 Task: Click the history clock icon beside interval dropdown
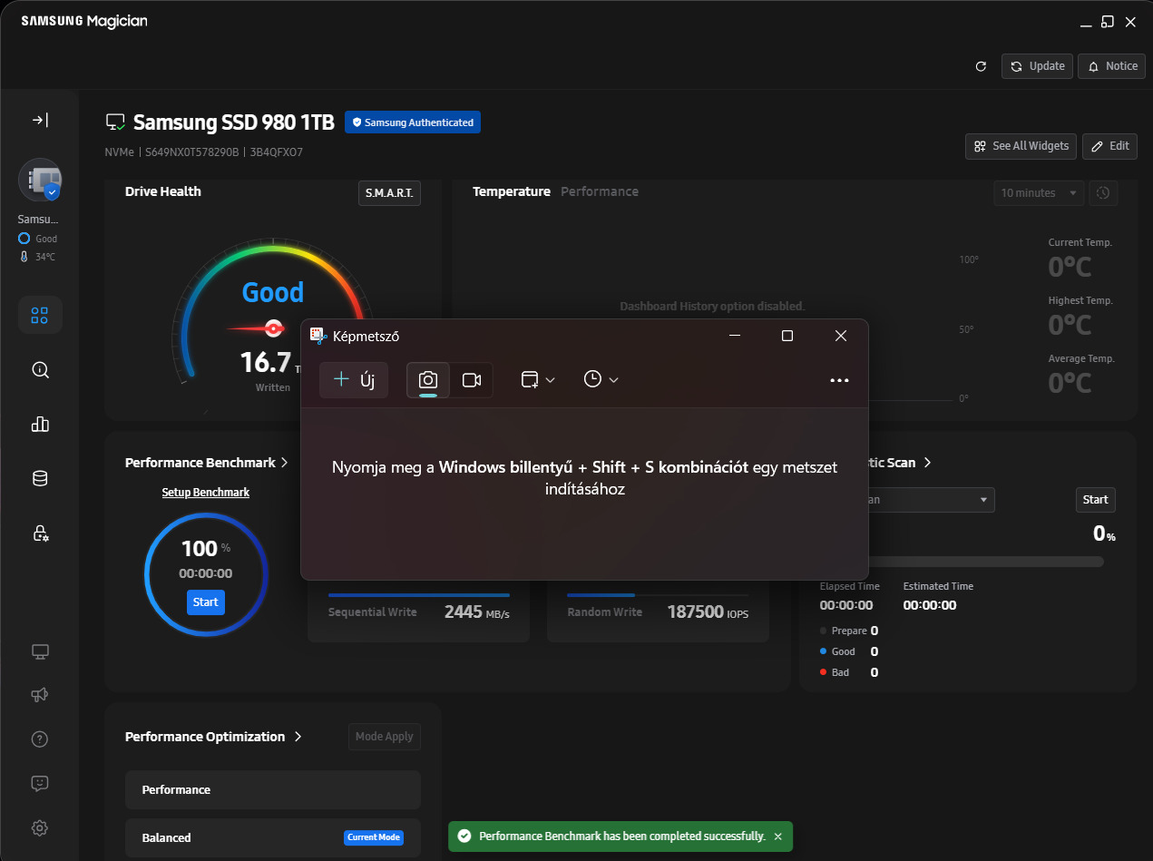(1103, 193)
